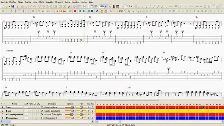Fast forward to the next bar
The height and width of the screenshot is (126, 224).
point(92,11)
